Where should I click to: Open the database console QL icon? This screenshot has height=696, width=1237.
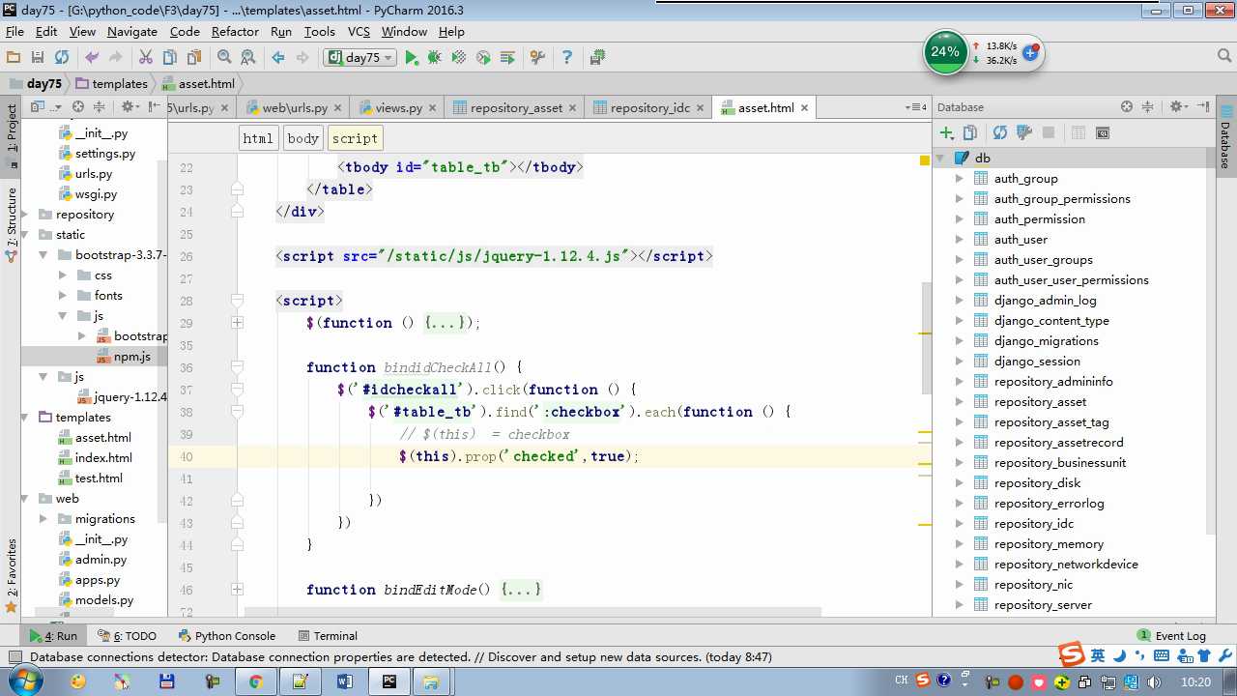pos(1103,132)
